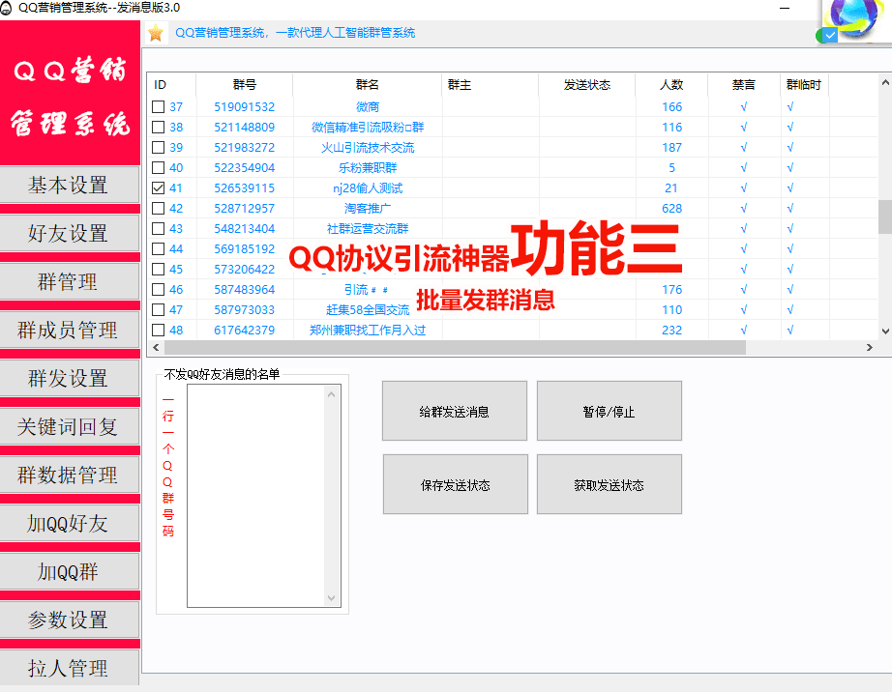Click the QQ penguin icon in title bar
The image size is (892, 692).
point(8,7)
